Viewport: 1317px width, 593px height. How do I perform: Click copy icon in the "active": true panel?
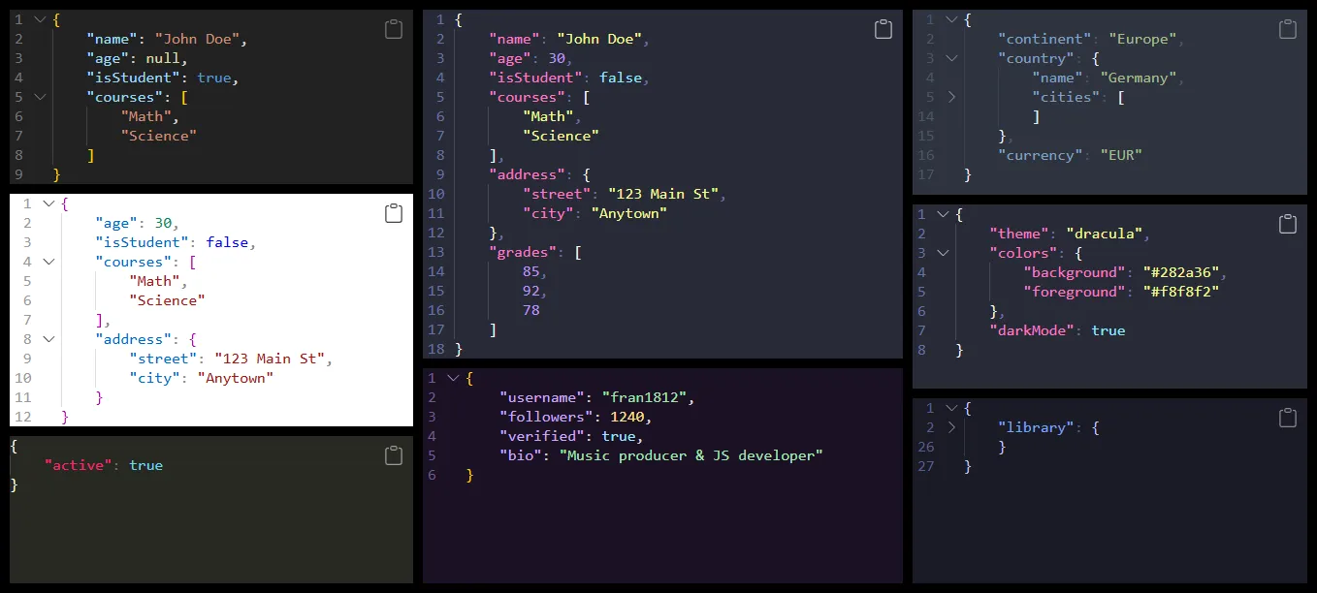coord(394,455)
